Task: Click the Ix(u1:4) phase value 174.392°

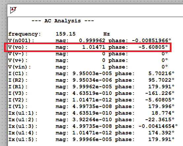Action: pos(161,133)
